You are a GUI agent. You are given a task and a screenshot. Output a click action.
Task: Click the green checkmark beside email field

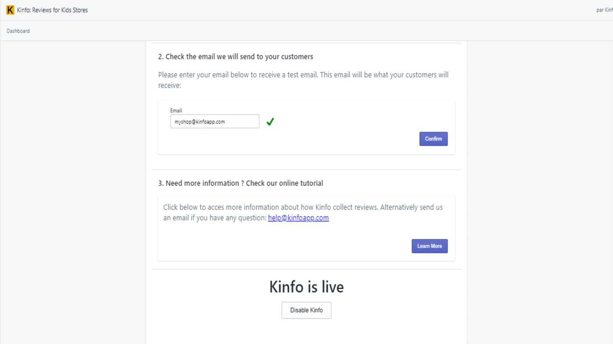270,122
